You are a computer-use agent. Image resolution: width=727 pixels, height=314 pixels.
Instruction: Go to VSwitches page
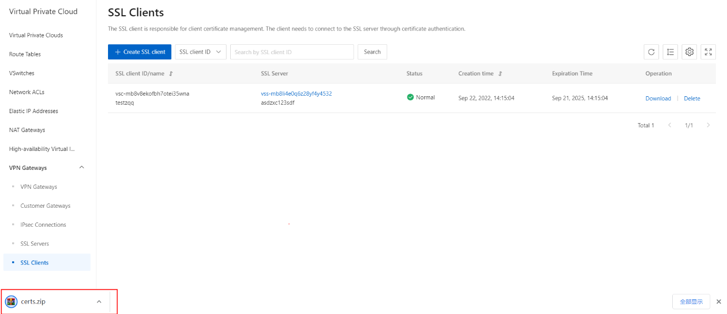coord(22,73)
